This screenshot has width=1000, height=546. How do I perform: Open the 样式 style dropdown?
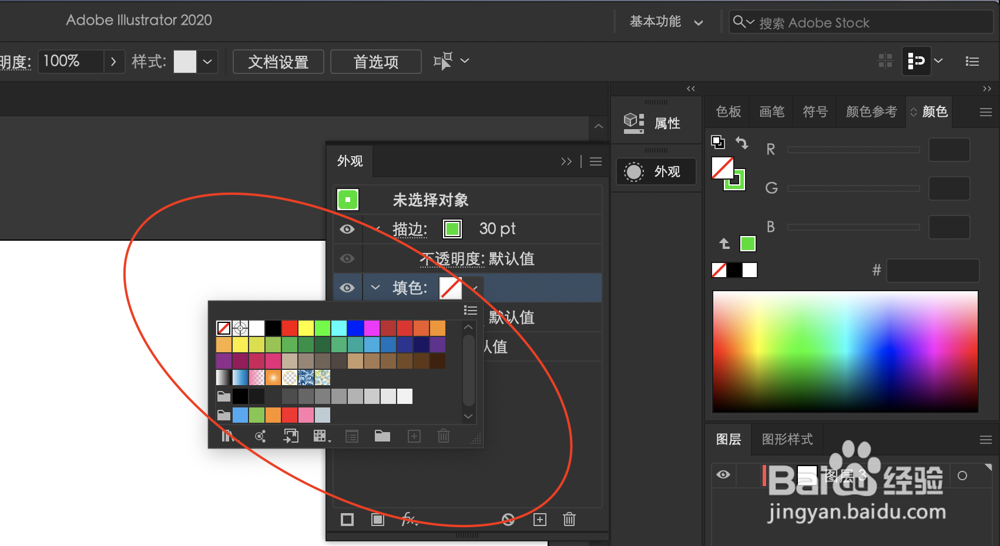[x=207, y=61]
